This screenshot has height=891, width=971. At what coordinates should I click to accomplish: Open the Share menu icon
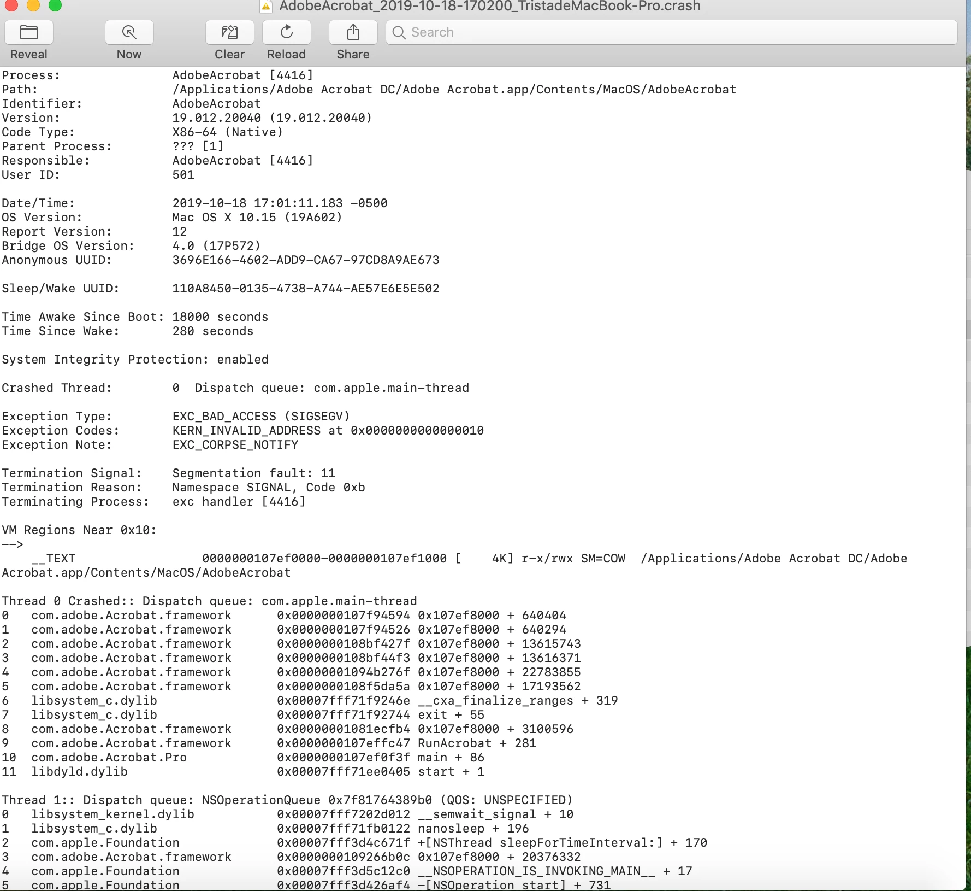(353, 32)
